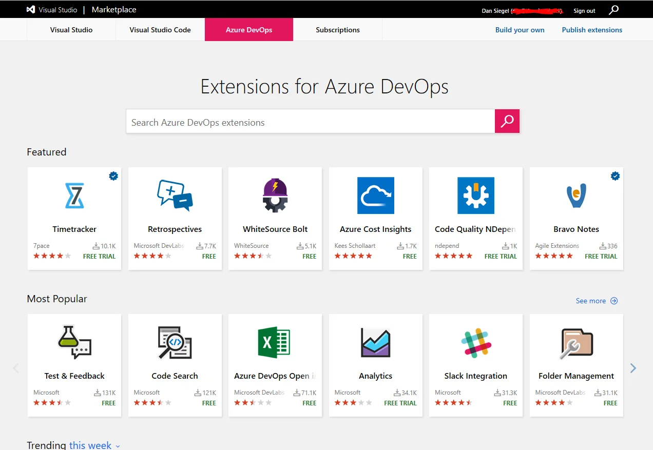
Task: Click the Retrospectives extension title
Action: [x=175, y=229]
